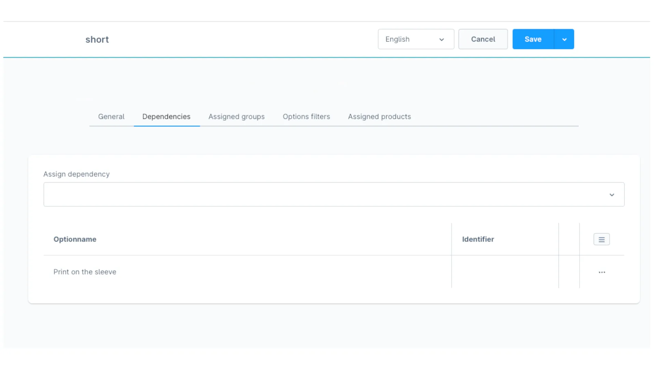Click inside the Assign dependency input field
The height and width of the screenshot is (368, 655).
click(x=239, y=194)
